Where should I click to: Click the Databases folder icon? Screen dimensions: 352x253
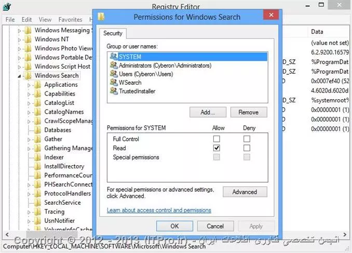coord(37,130)
